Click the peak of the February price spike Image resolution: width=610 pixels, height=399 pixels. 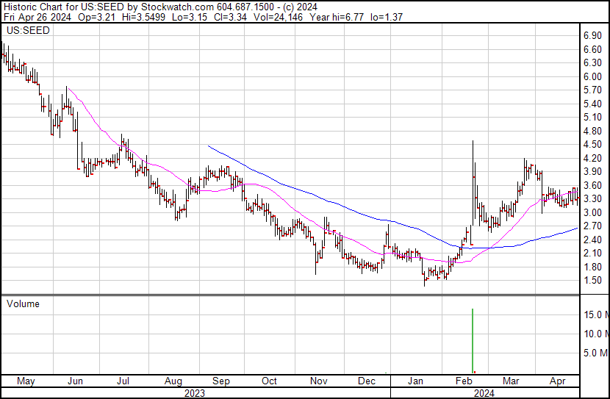[x=473, y=141]
